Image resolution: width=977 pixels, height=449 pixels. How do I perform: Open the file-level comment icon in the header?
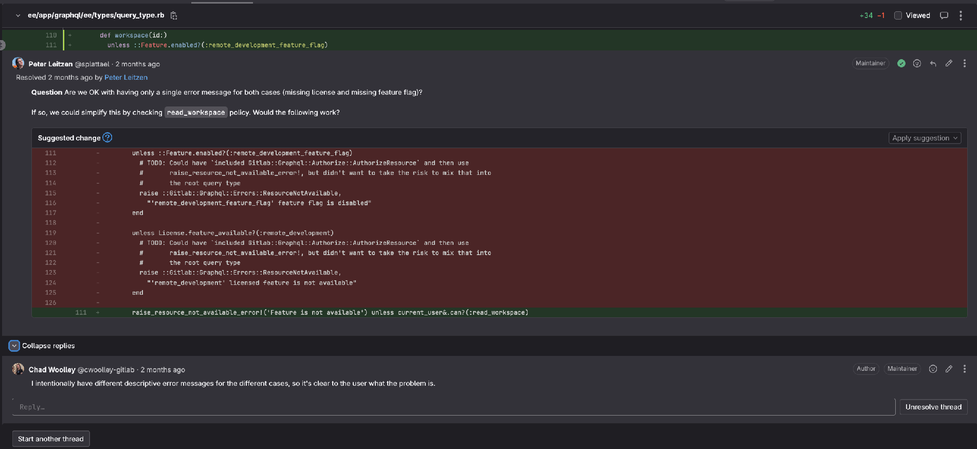tap(944, 15)
